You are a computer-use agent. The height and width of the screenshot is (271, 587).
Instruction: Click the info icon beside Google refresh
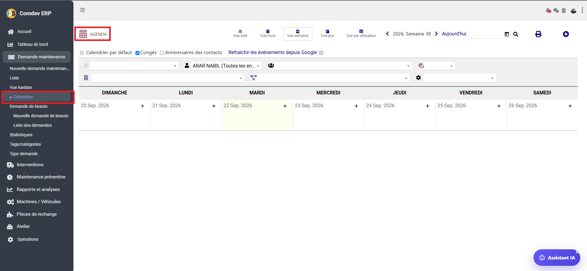321,53
